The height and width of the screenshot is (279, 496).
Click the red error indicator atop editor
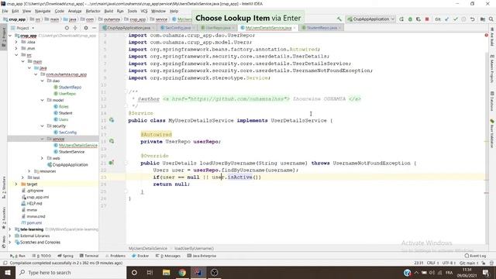pyautogui.click(x=486, y=35)
